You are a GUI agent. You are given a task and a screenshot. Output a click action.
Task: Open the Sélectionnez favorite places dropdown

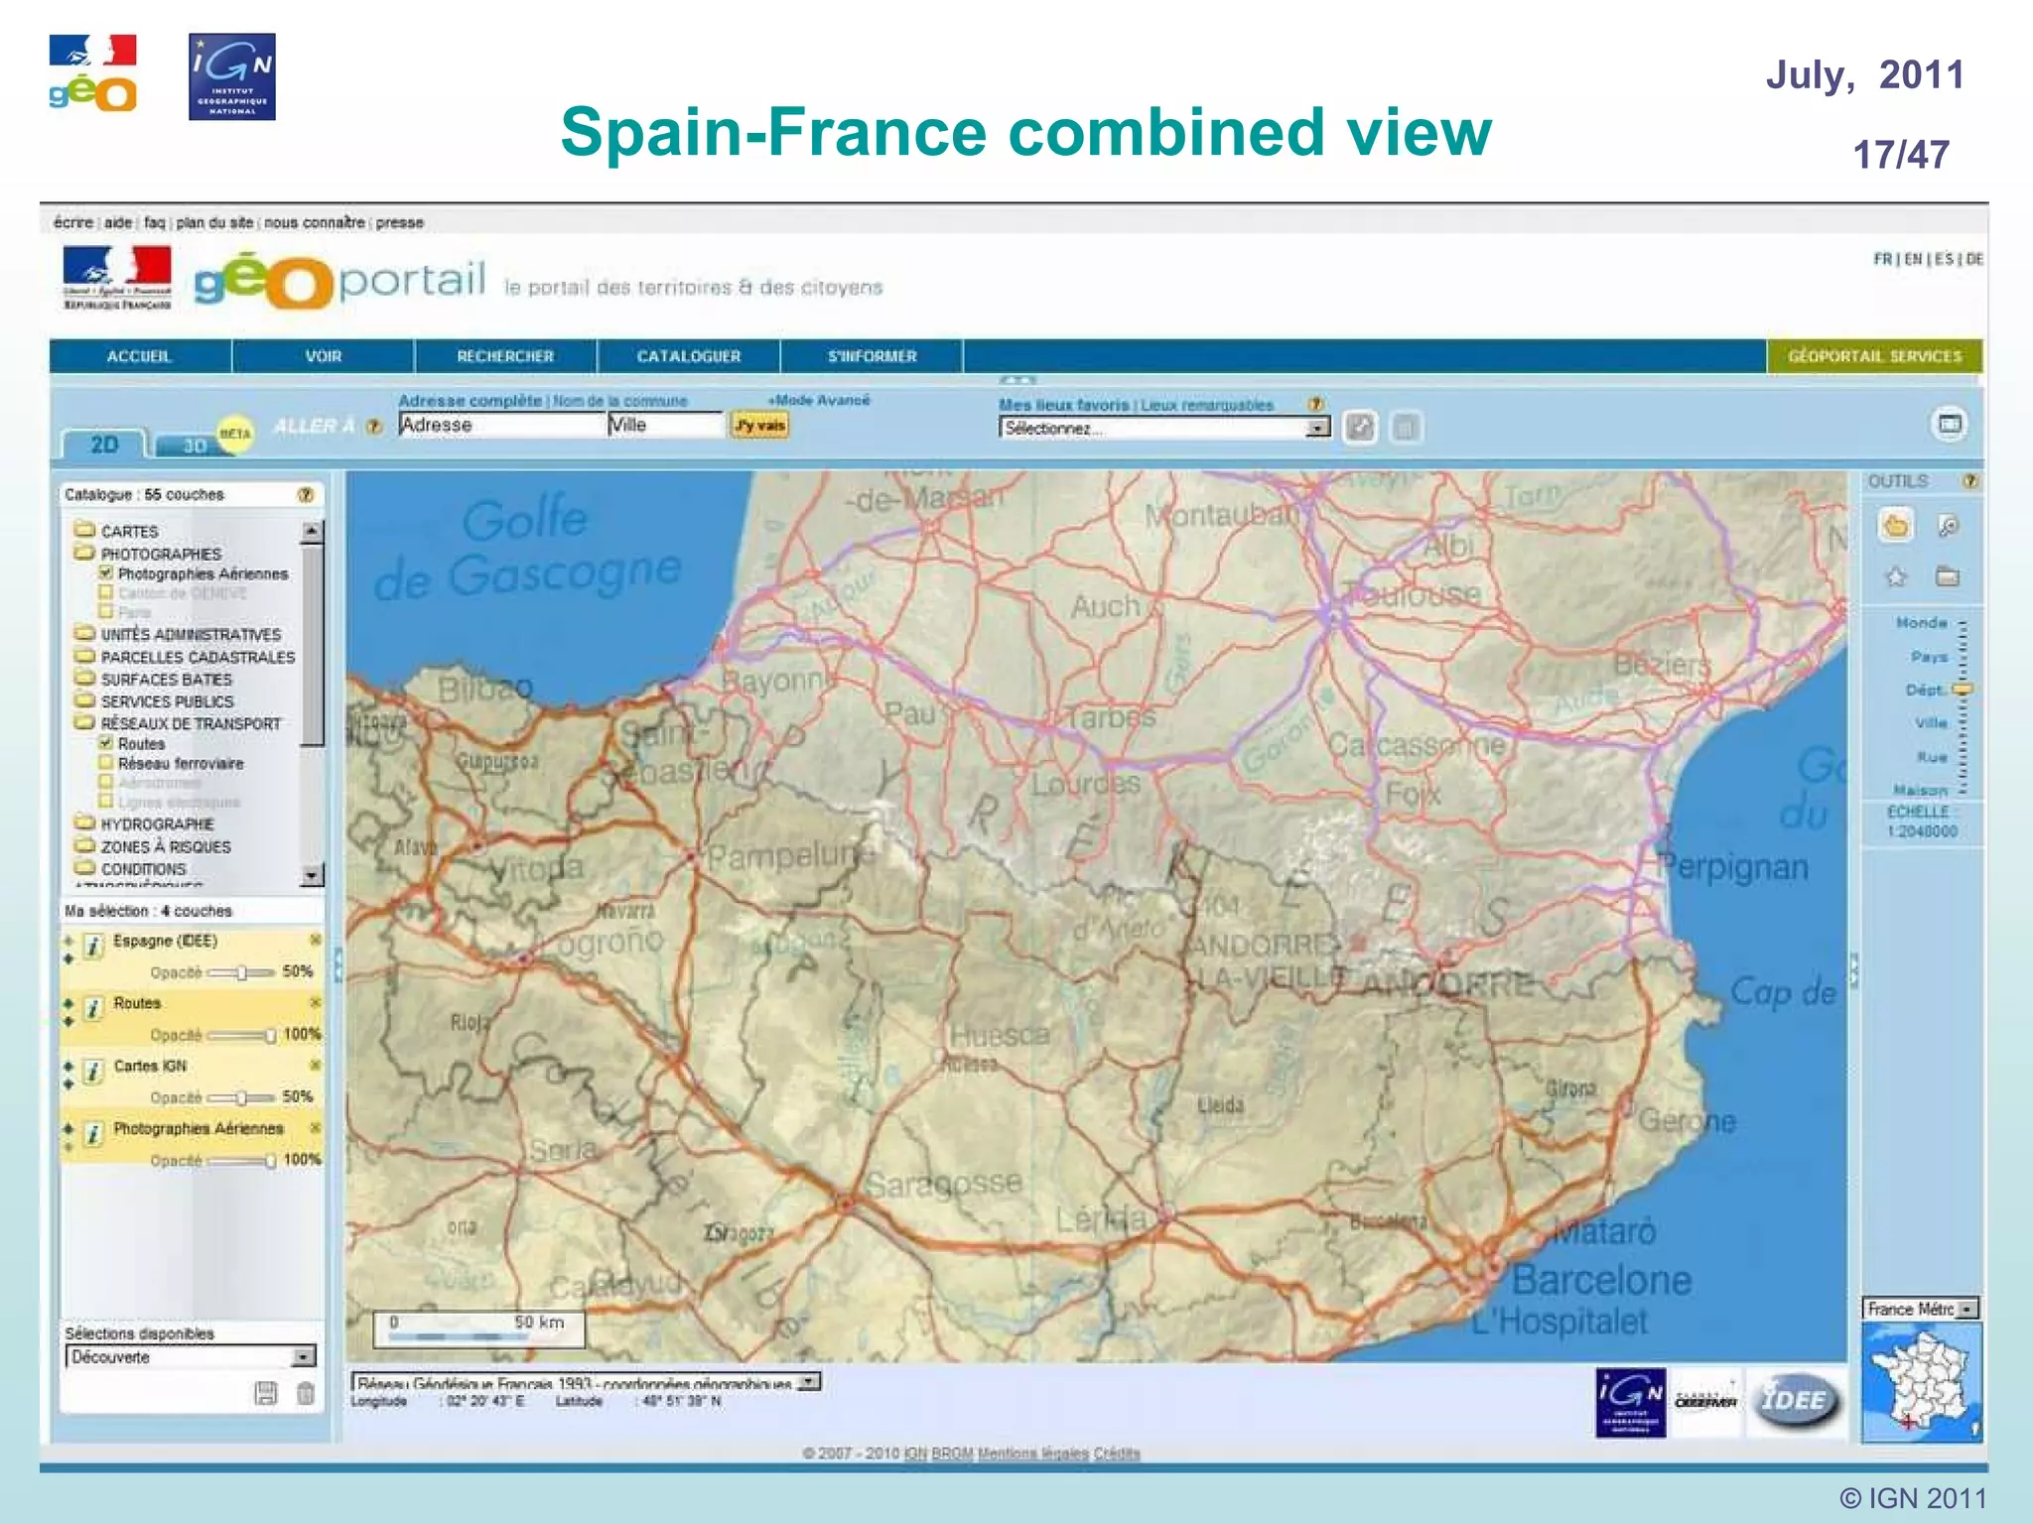click(x=1164, y=428)
